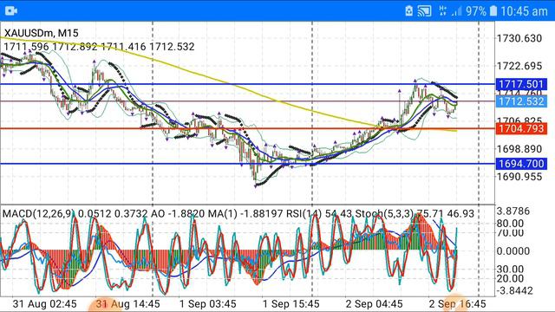Tap the screen recording camera icon

11,11
